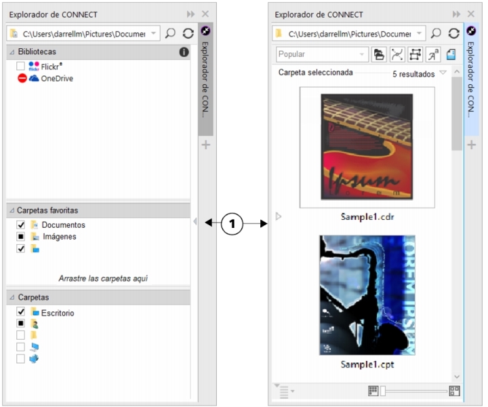Collapse the Carpetas favoritas section
The width and height of the screenshot is (488, 407).
12,210
